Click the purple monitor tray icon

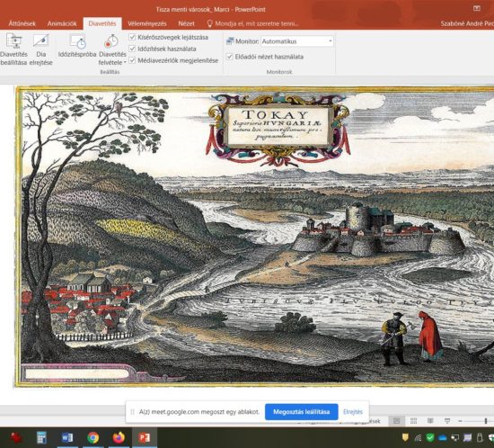[468, 437]
